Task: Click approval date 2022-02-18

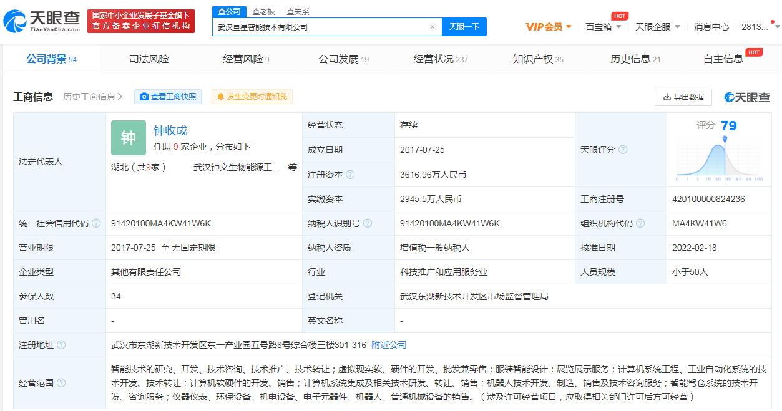Action: (x=695, y=248)
